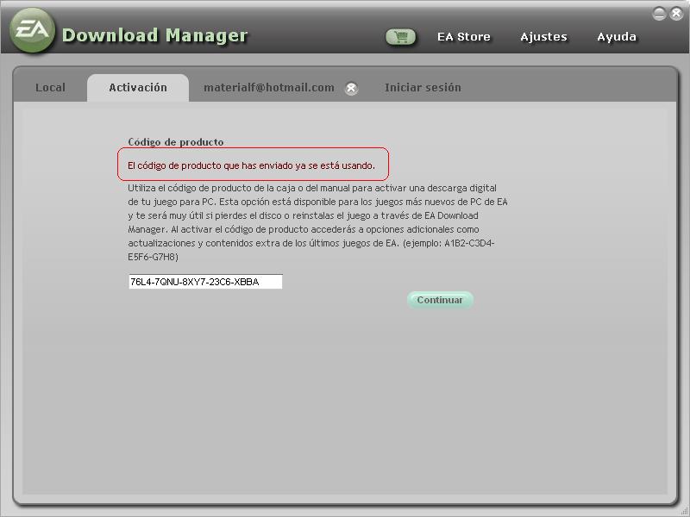Close the Download Manager window
The image size is (690, 517).
676,14
